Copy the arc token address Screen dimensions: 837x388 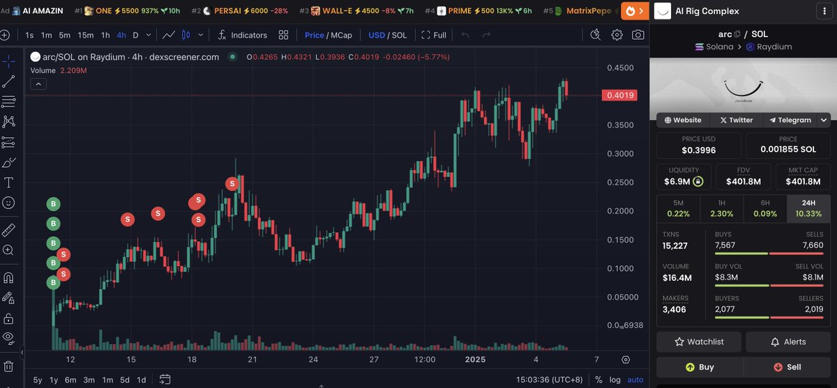click(x=737, y=34)
